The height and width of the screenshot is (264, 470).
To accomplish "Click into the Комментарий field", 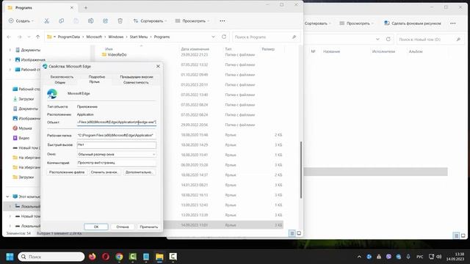I will tap(117, 163).
